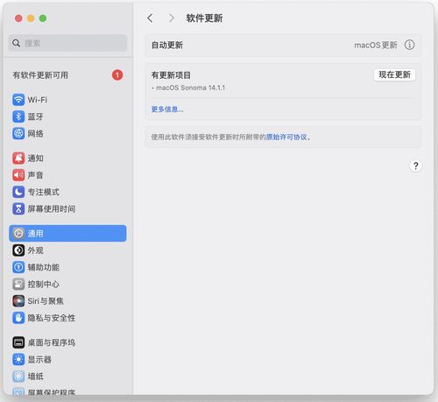The image size is (438, 402).
Task: Open the 更多信息 more info link
Action: tap(167, 109)
